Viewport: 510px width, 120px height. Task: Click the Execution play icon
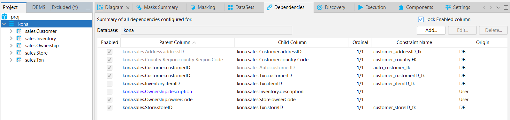[x=361, y=7]
